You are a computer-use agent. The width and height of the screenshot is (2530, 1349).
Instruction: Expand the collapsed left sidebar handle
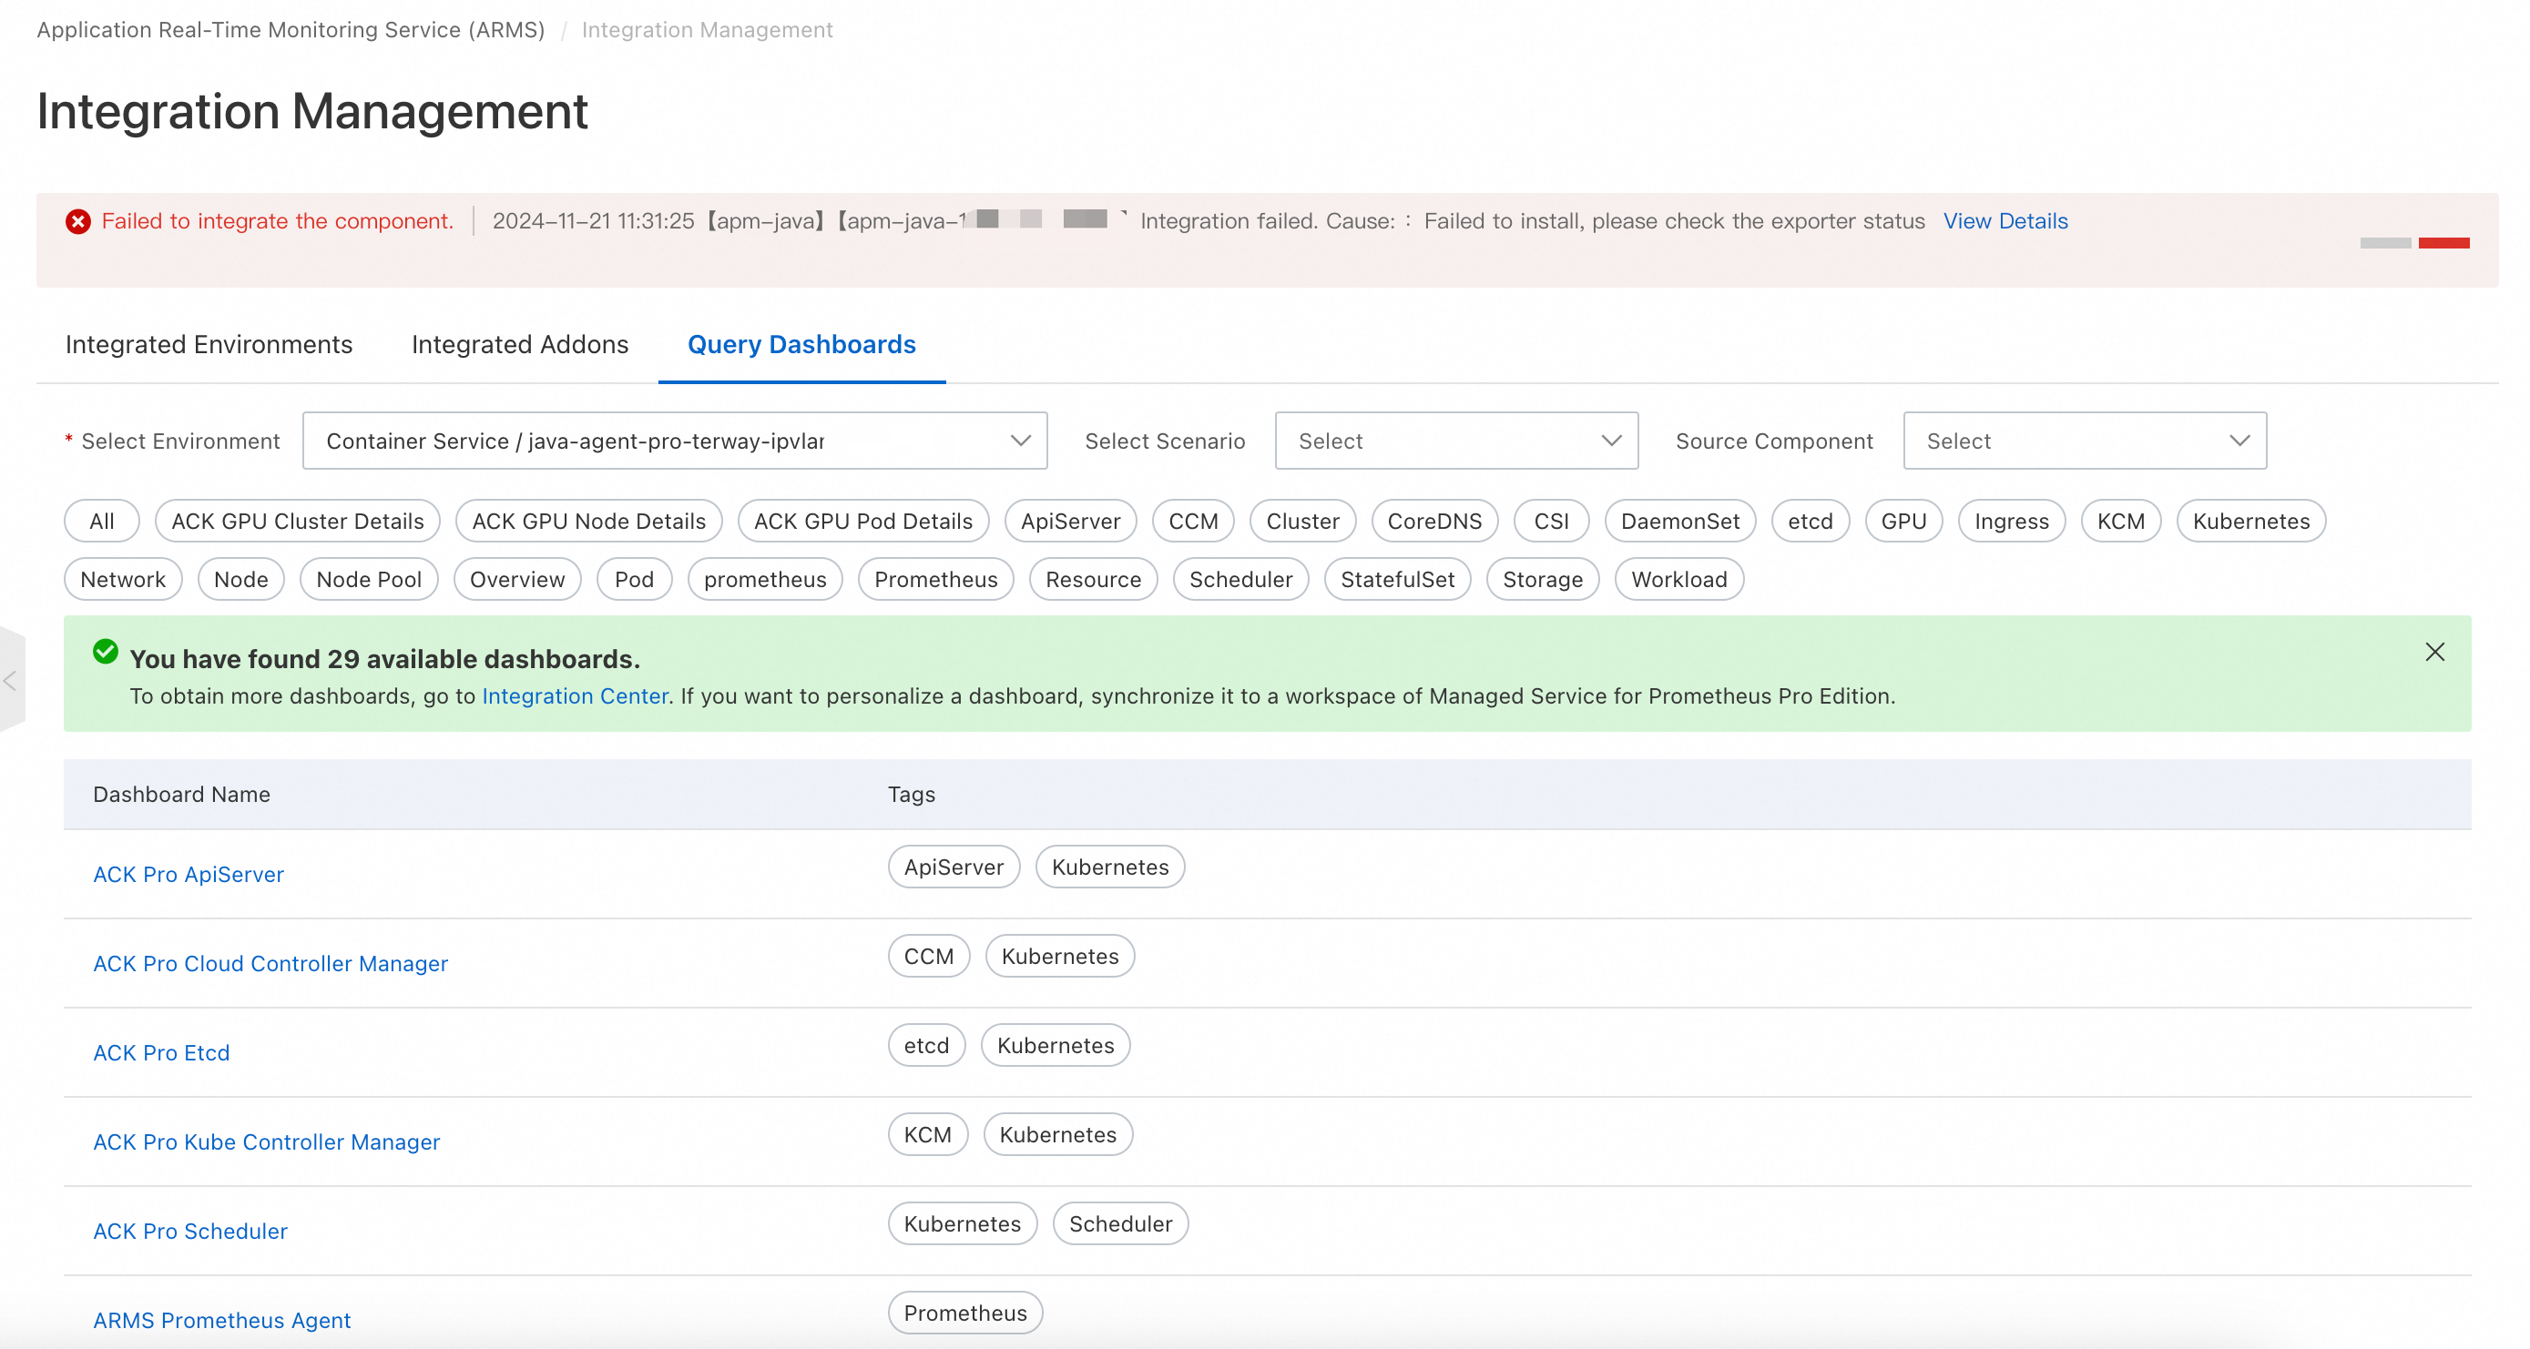click(11, 680)
